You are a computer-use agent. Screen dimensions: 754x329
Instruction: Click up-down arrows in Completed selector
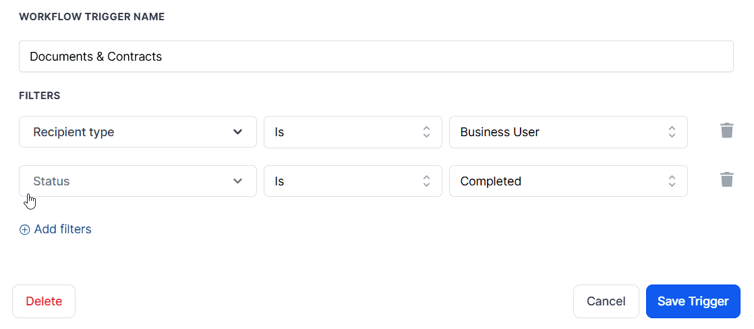point(672,181)
